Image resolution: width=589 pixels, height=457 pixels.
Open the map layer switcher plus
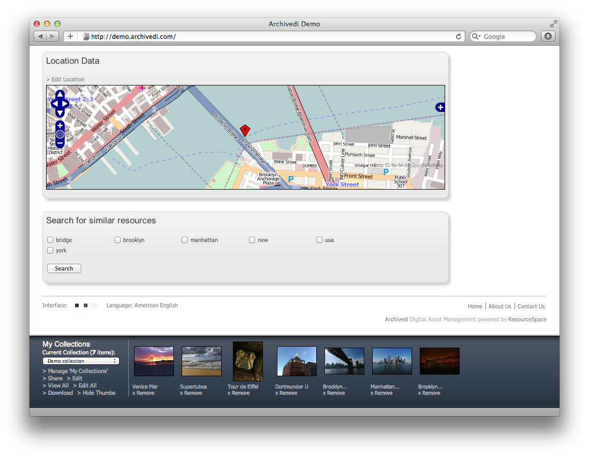pos(440,107)
